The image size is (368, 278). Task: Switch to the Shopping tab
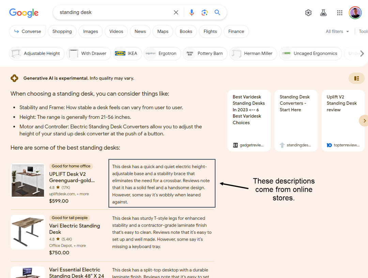pyautogui.click(x=62, y=31)
